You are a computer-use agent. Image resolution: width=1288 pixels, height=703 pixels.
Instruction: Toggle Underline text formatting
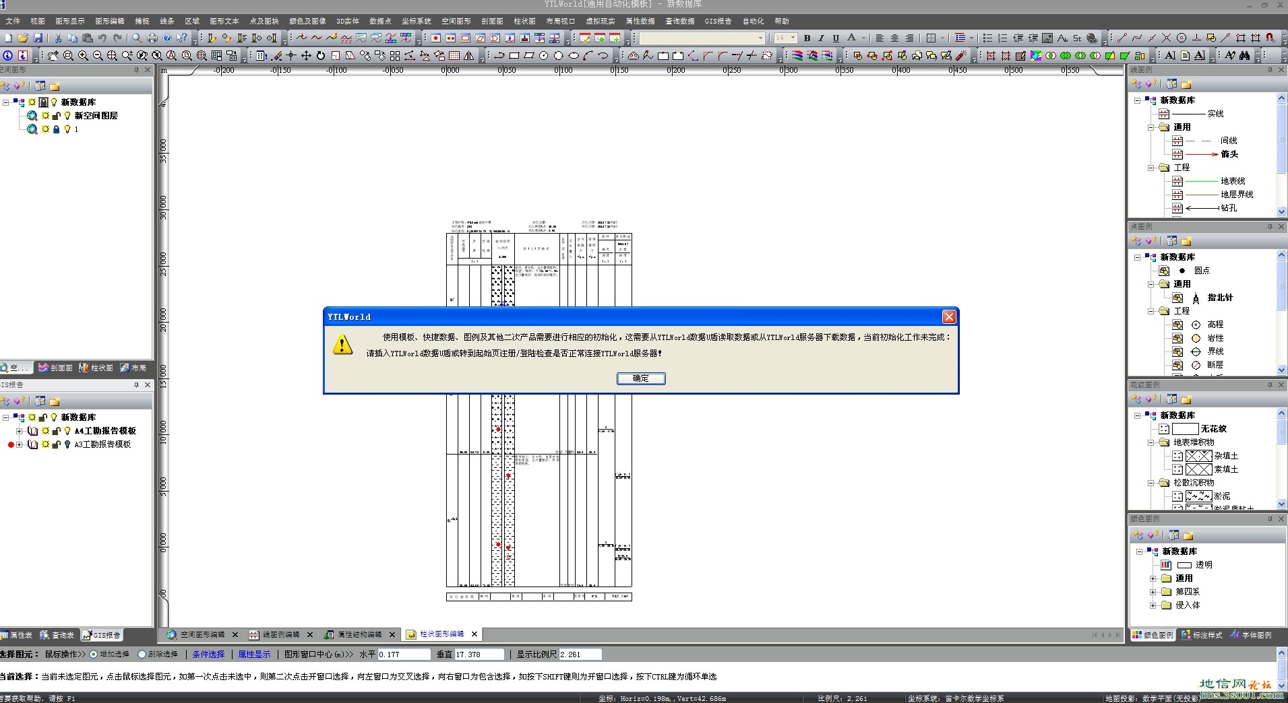(x=836, y=38)
